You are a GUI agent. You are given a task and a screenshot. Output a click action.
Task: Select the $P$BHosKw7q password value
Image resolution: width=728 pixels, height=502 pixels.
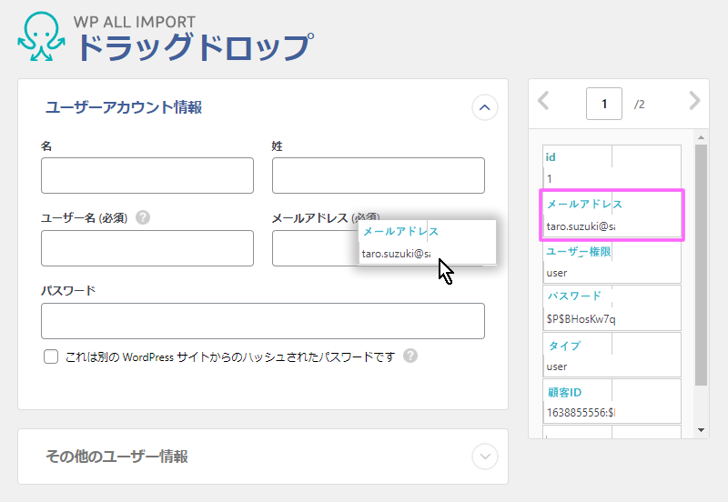point(581,319)
